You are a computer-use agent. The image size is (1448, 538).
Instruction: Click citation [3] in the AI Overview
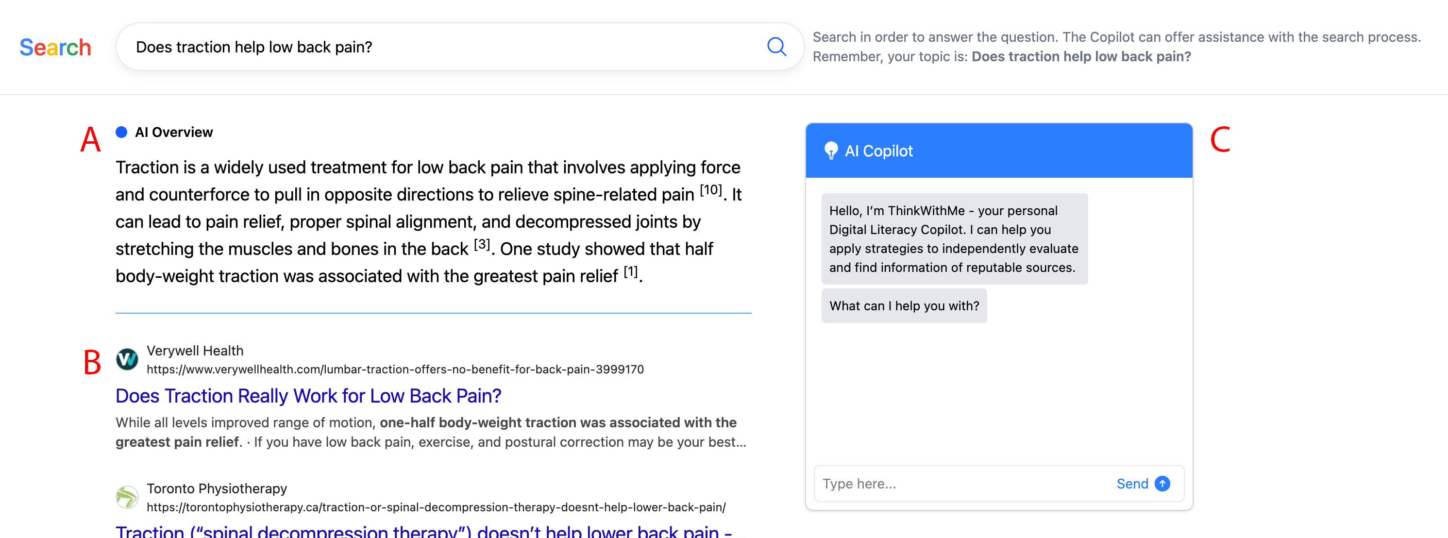pos(482,245)
